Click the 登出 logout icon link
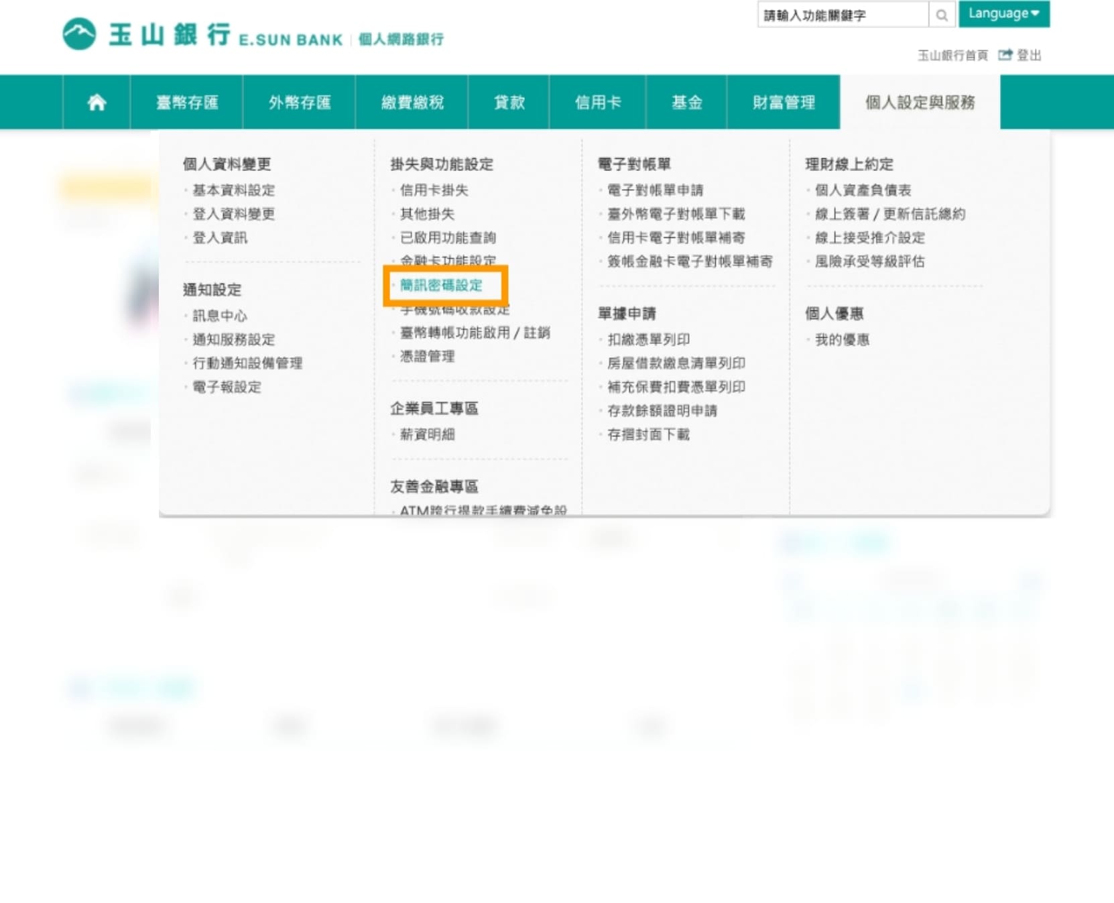 pyautogui.click(x=1020, y=55)
